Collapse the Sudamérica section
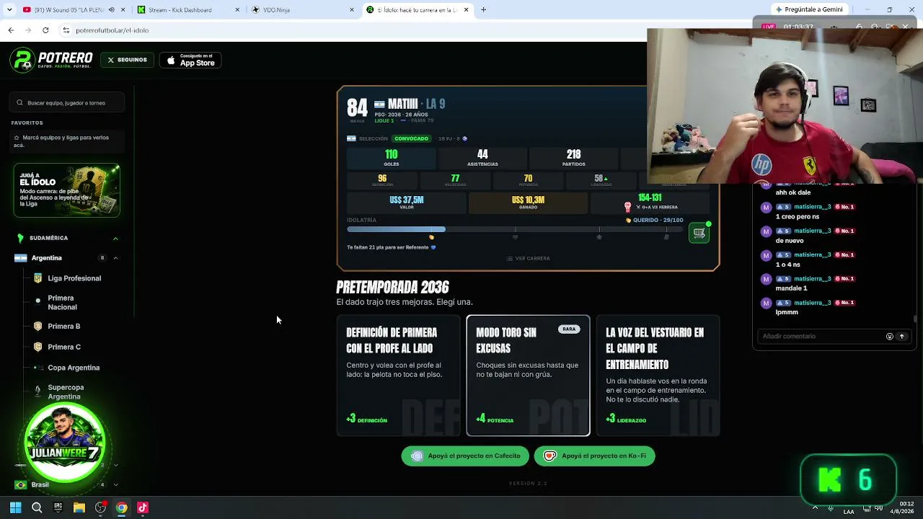 coord(115,239)
